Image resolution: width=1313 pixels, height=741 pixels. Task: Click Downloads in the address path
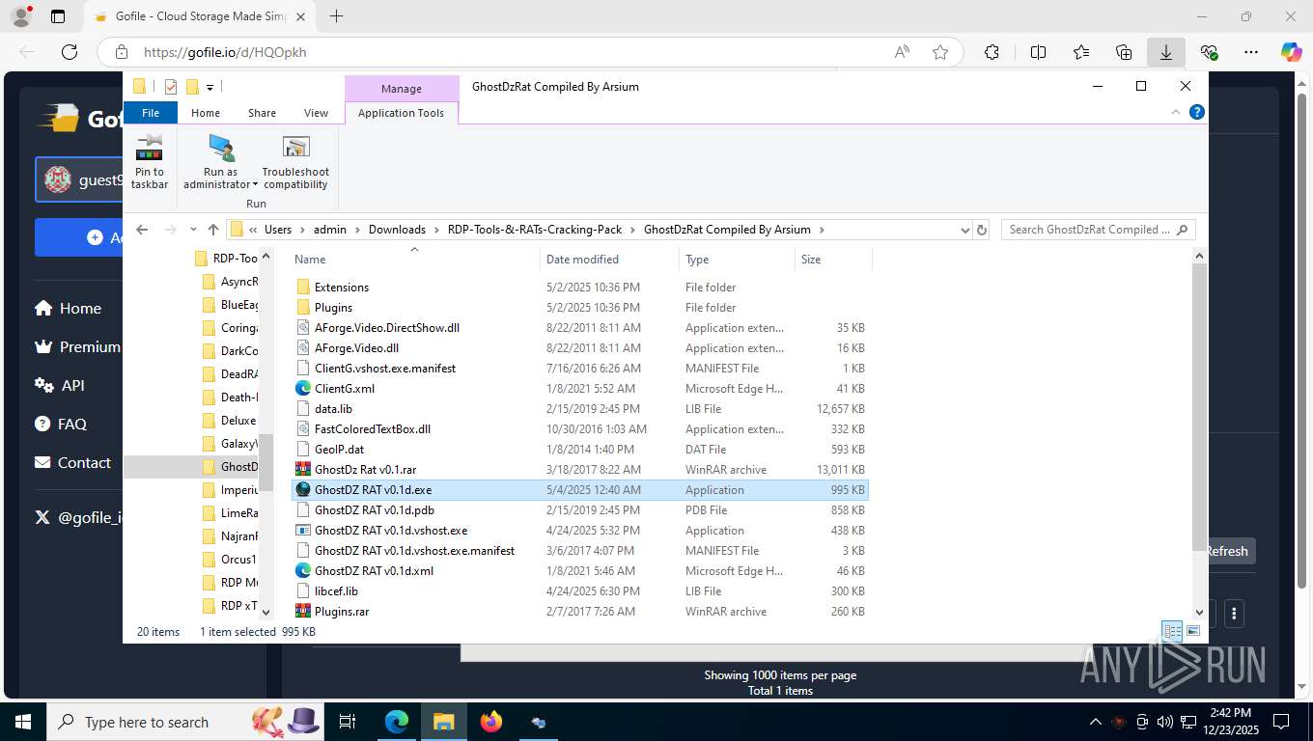pyautogui.click(x=397, y=230)
